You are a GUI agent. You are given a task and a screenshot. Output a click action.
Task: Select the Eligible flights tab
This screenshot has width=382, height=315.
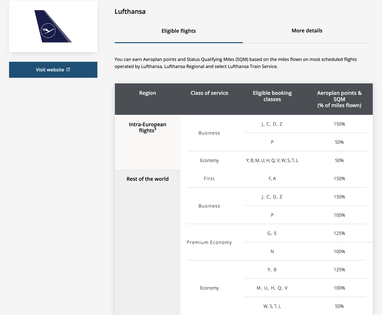click(x=179, y=31)
